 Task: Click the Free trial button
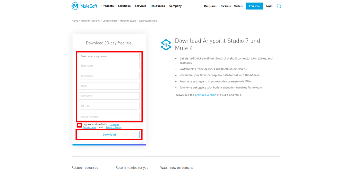click(x=254, y=6)
